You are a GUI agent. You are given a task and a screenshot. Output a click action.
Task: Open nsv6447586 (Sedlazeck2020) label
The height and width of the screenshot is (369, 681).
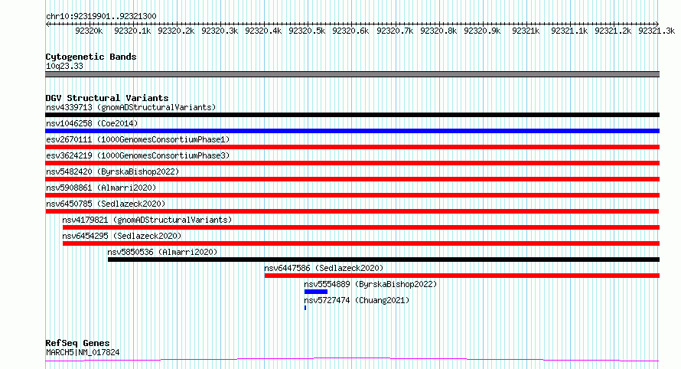(324, 268)
